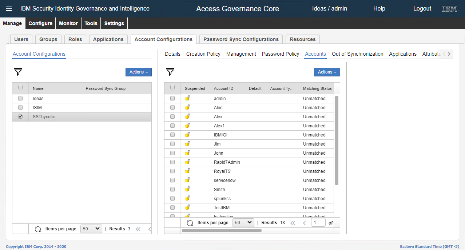Click the Logout link
This screenshot has width=465, height=250.
click(422, 8)
